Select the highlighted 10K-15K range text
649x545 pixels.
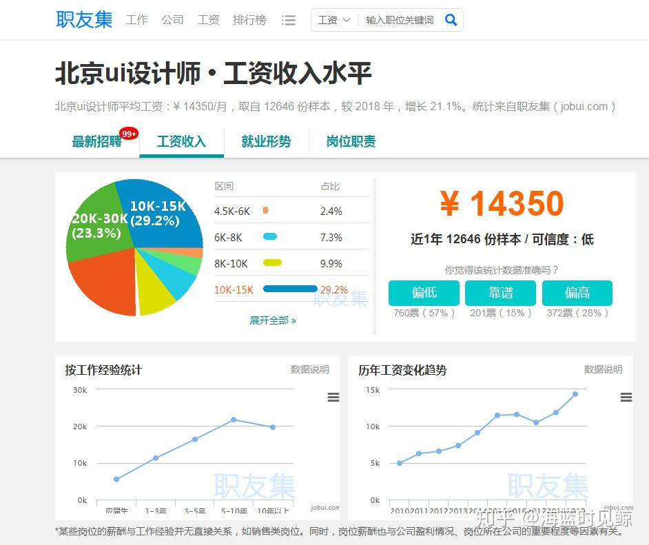[x=234, y=289]
